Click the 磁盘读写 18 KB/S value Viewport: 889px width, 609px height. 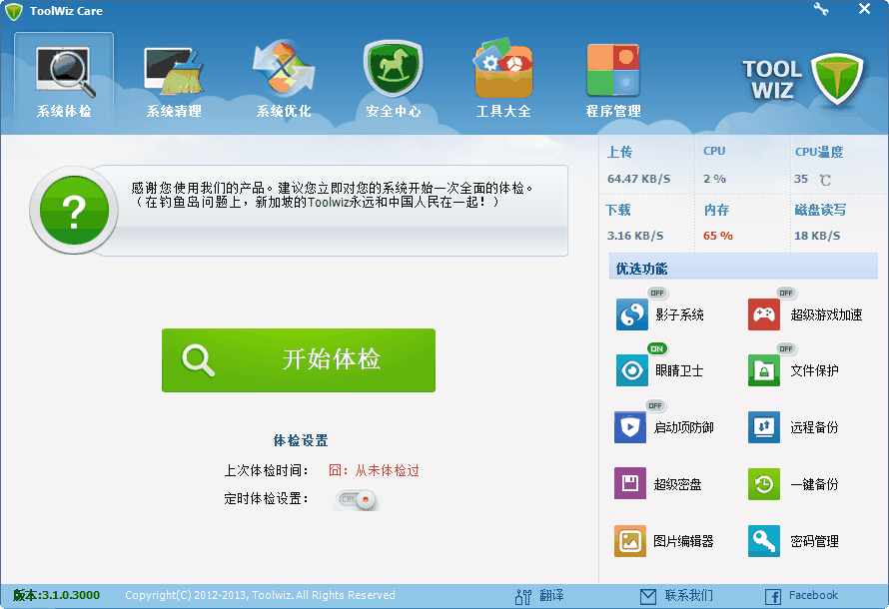pyautogui.click(x=817, y=236)
